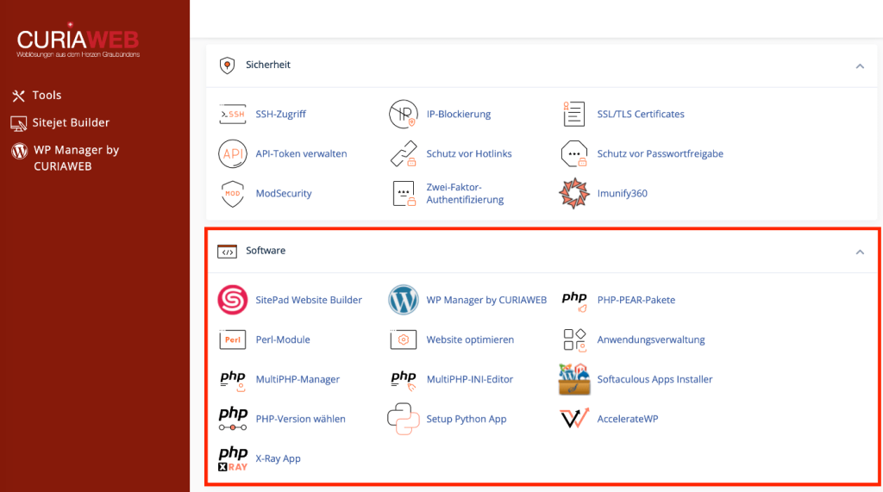Screen dimensions: 883x492
Task: Open the Anwendungsverwaltung link
Action: coord(651,340)
